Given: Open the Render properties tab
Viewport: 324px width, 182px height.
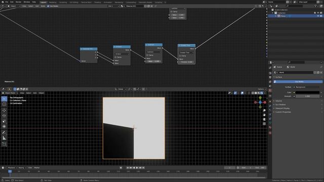Looking at the screenshot, I should (x=270, y=73).
